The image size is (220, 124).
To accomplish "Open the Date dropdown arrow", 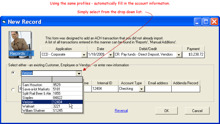I will point(110,55).
